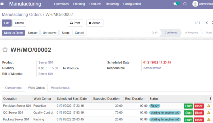Click the Confirmed status stage

point(171,33)
